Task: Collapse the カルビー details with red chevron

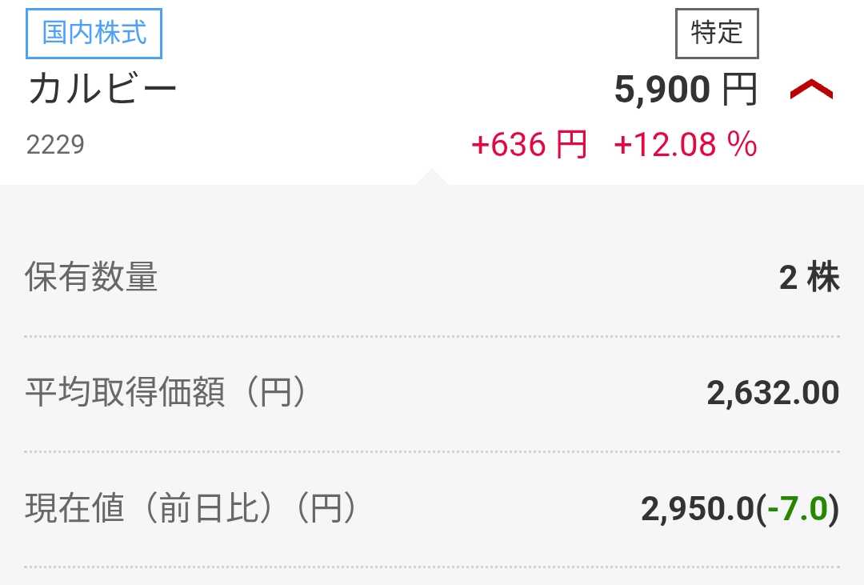Action: pyautogui.click(x=810, y=91)
